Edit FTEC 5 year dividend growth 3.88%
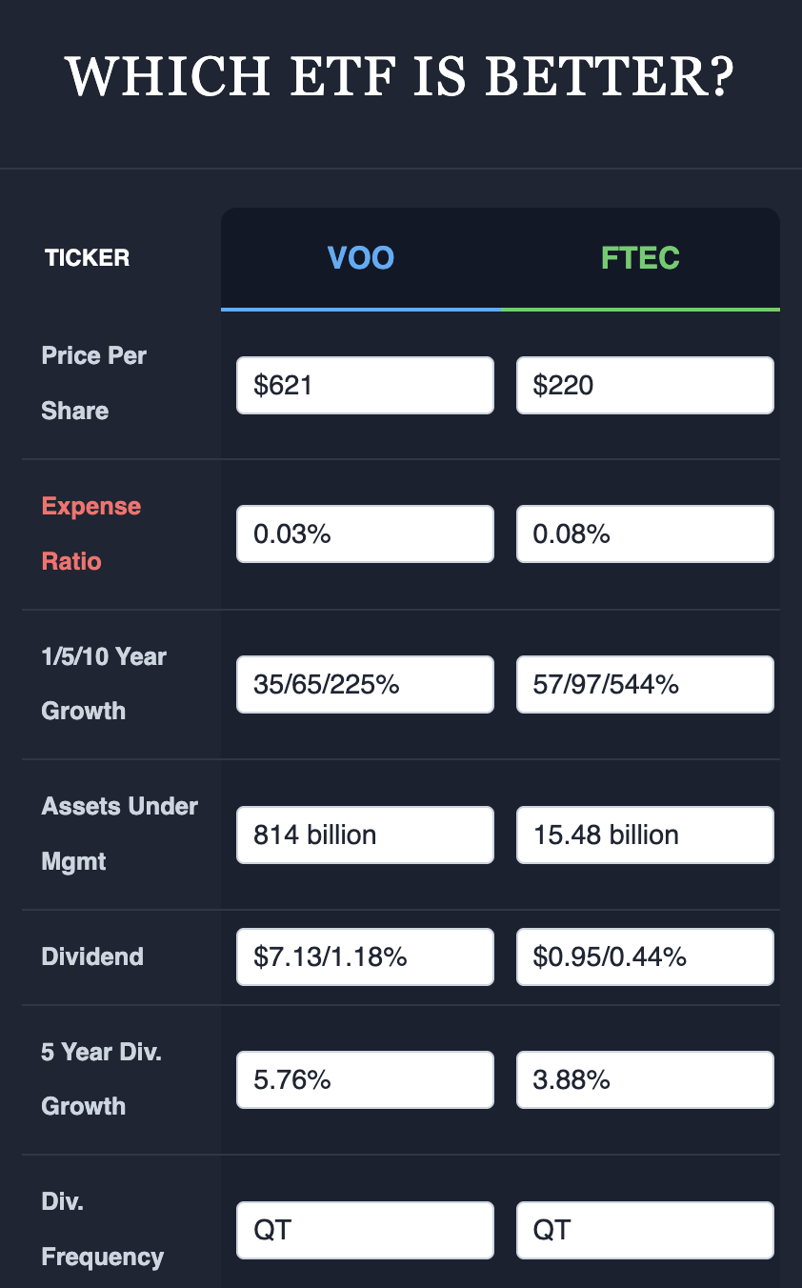The image size is (802, 1288). (x=645, y=1079)
